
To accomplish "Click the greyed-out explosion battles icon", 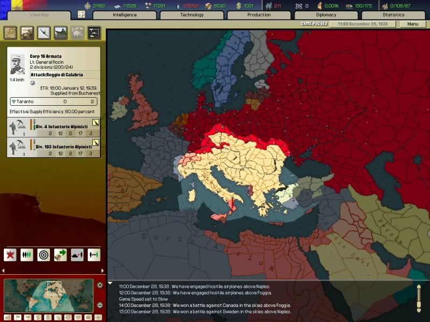I will (77, 33).
